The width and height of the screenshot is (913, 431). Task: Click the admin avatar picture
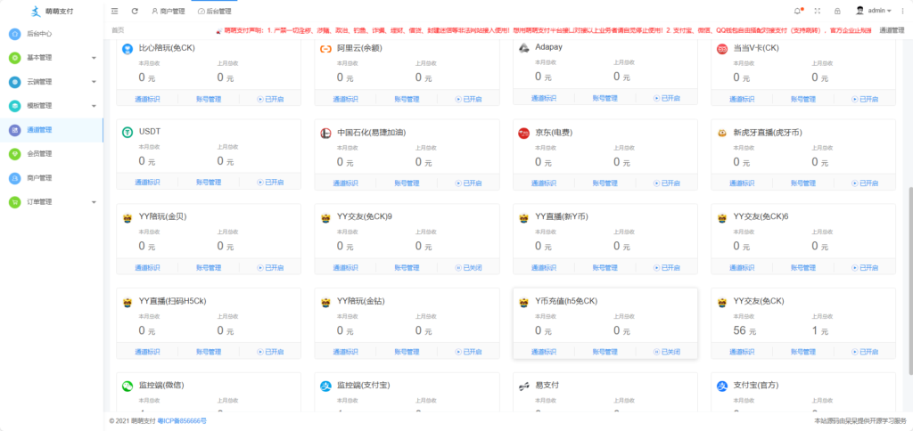coord(860,11)
